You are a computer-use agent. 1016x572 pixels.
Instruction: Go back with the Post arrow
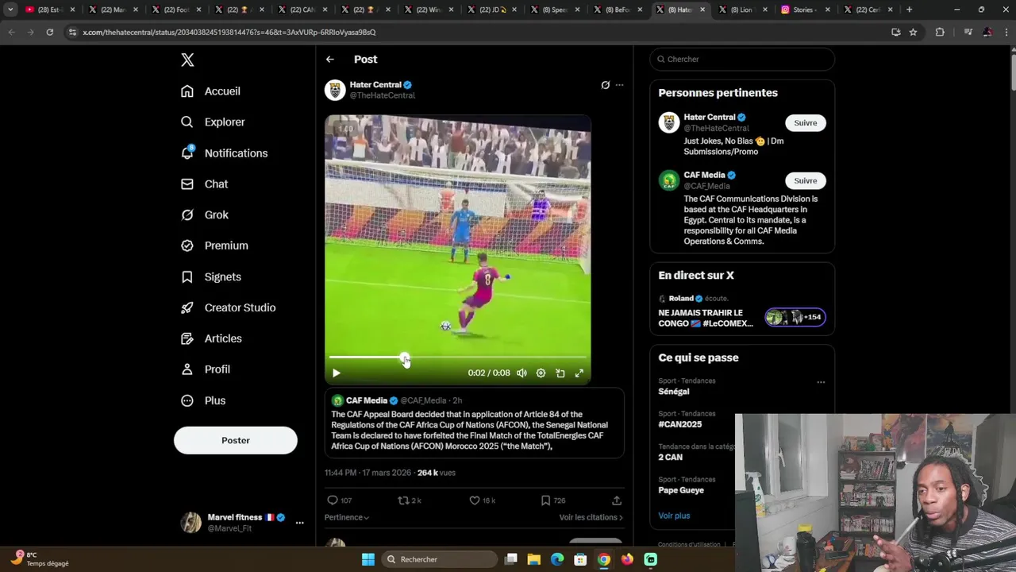(330, 60)
